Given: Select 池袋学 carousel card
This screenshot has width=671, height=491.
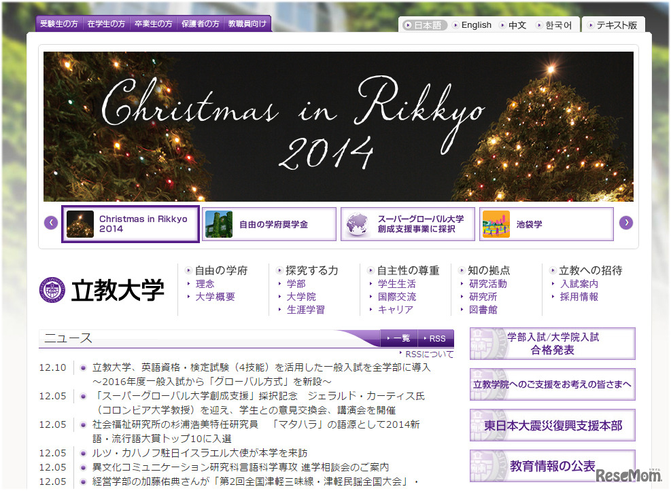Looking at the screenshot, I should tap(547, 224).
